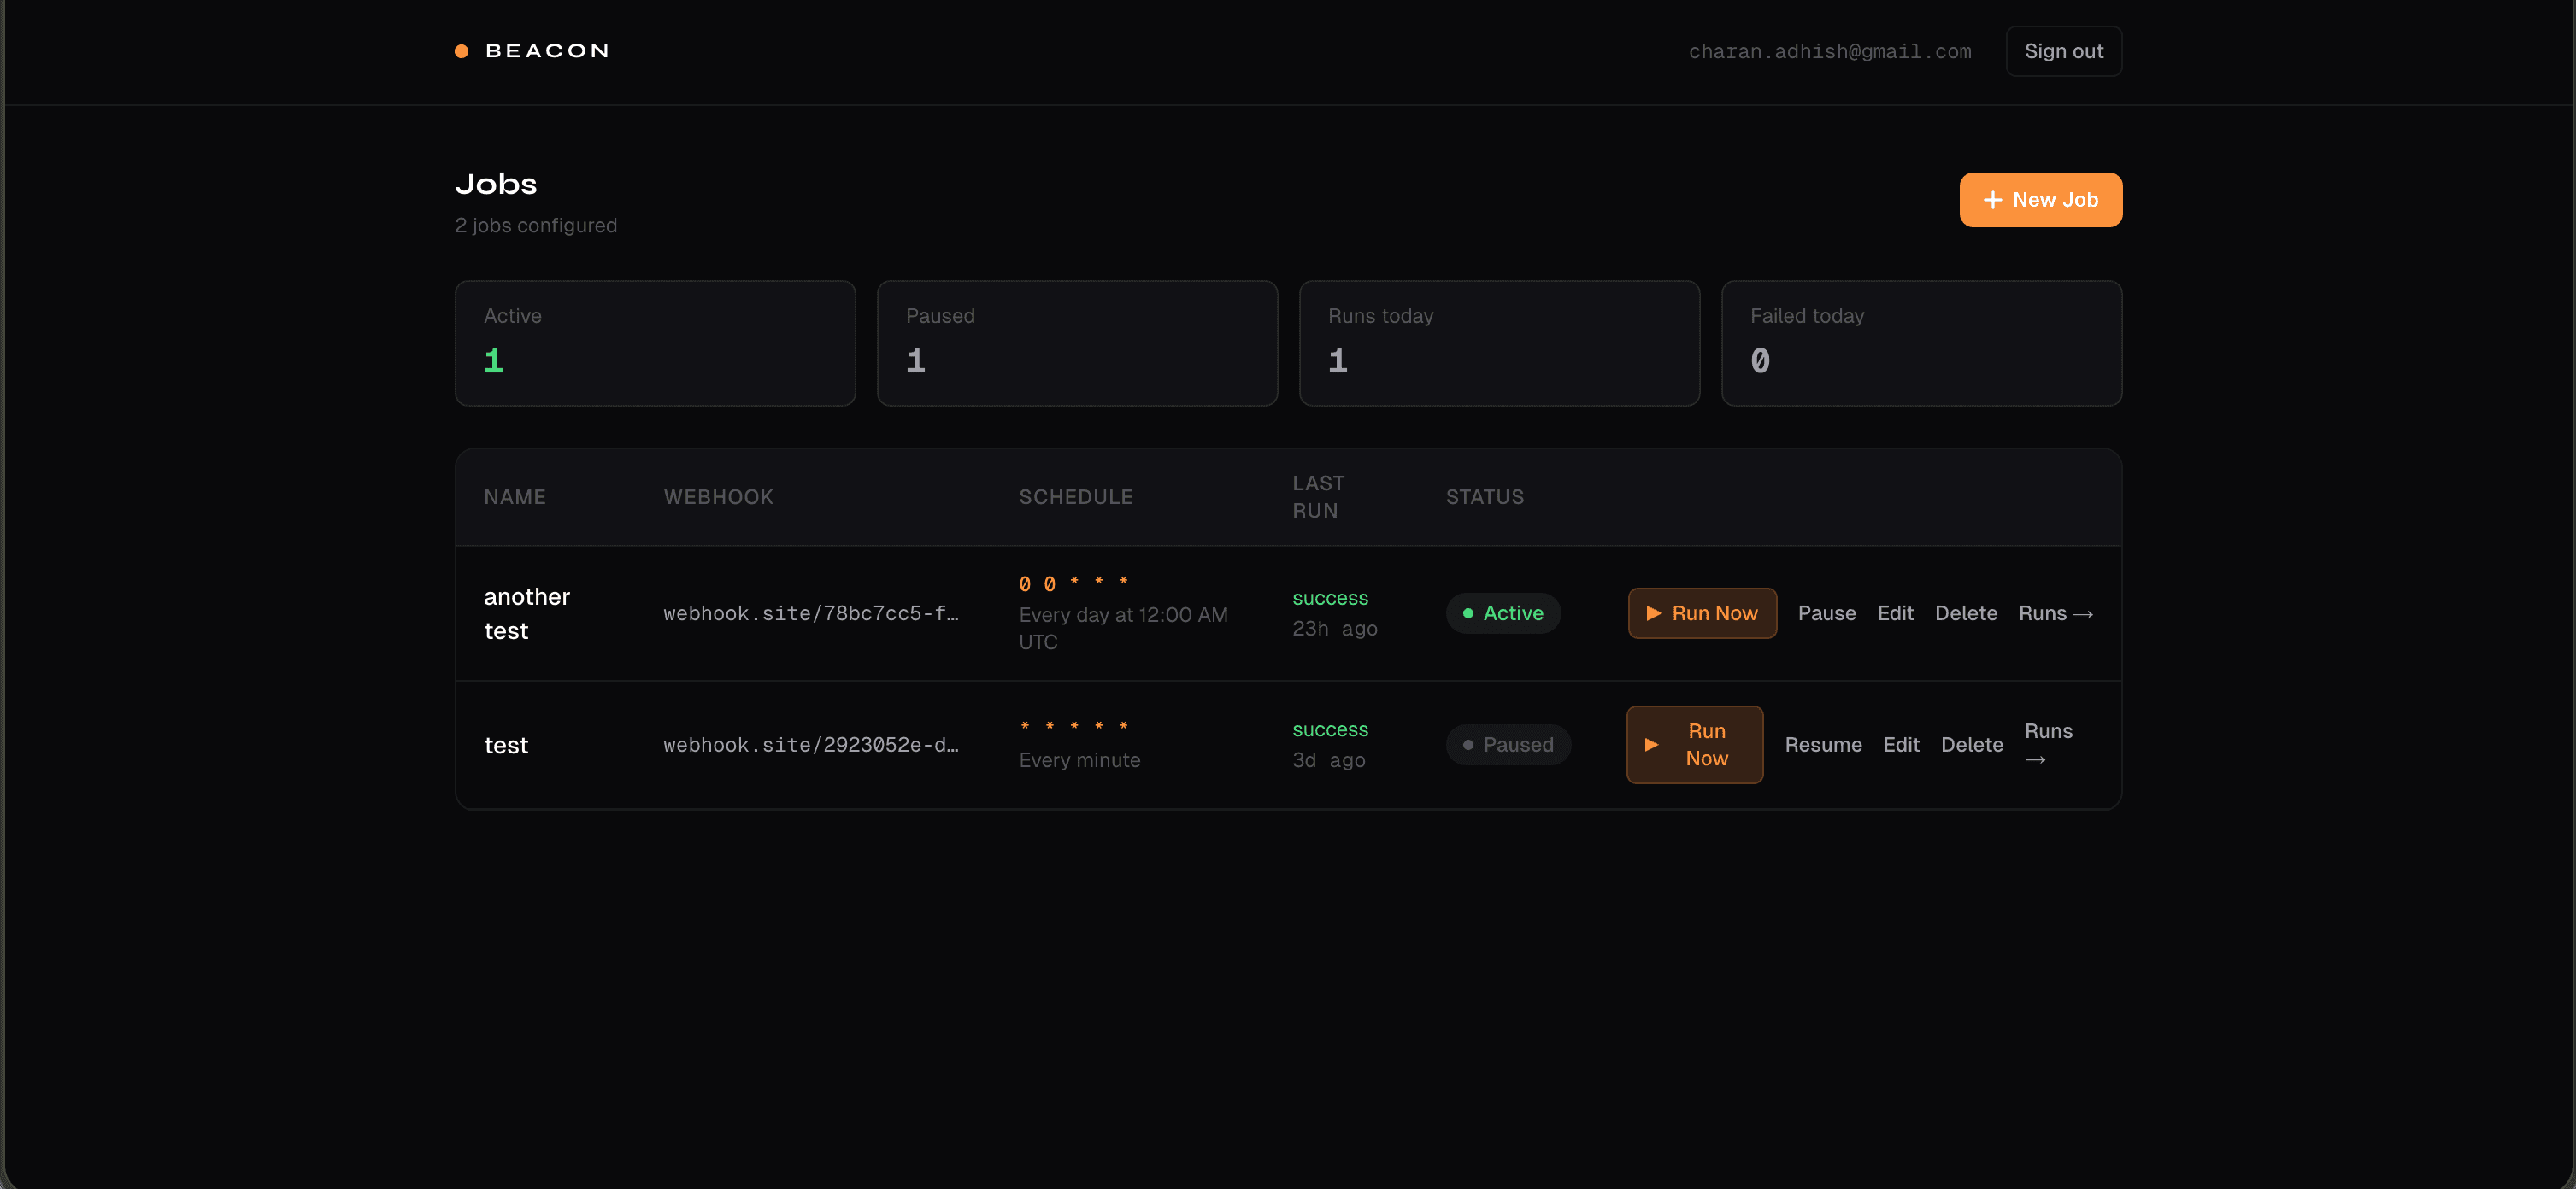The image size is (2576, 1189).
Task: Click the arrow icon next to Runs for 'test'
Action: click(x=2036, y=758)
